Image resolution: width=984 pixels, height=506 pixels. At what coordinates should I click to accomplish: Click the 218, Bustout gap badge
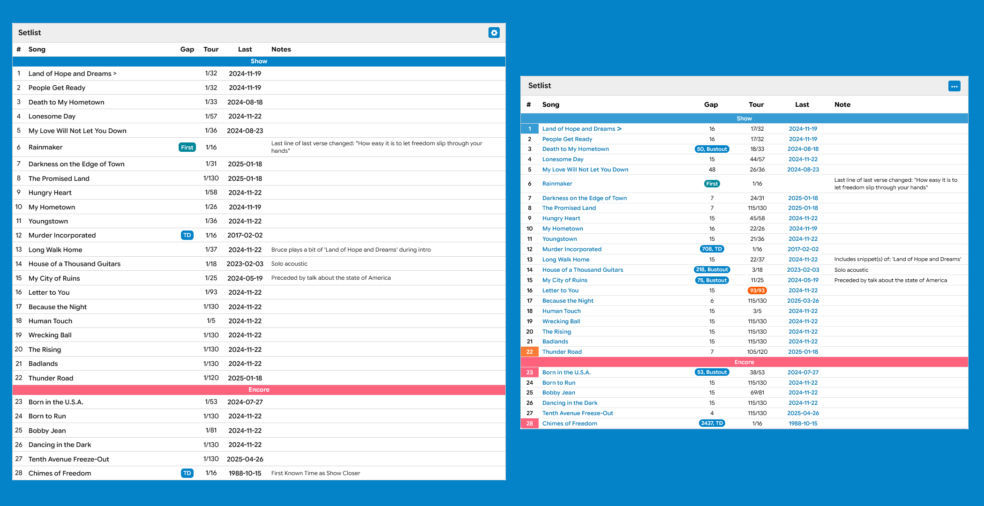click(x=712, y=270)
